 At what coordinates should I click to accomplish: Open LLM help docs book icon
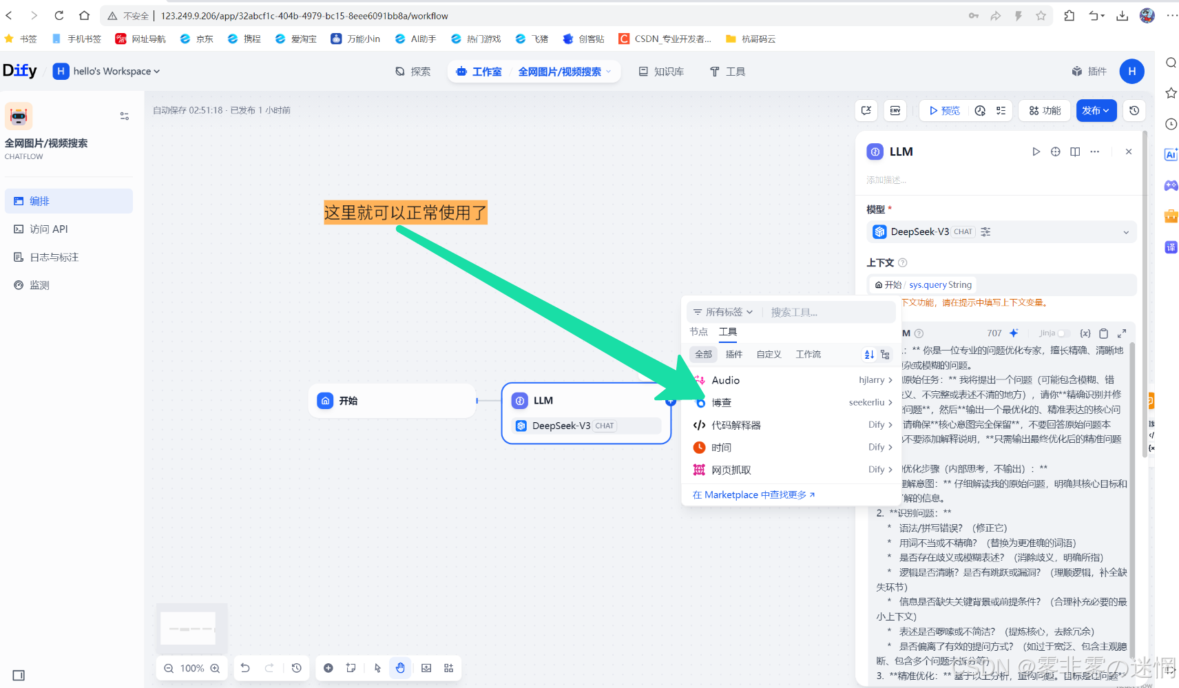pos(1075,152)
